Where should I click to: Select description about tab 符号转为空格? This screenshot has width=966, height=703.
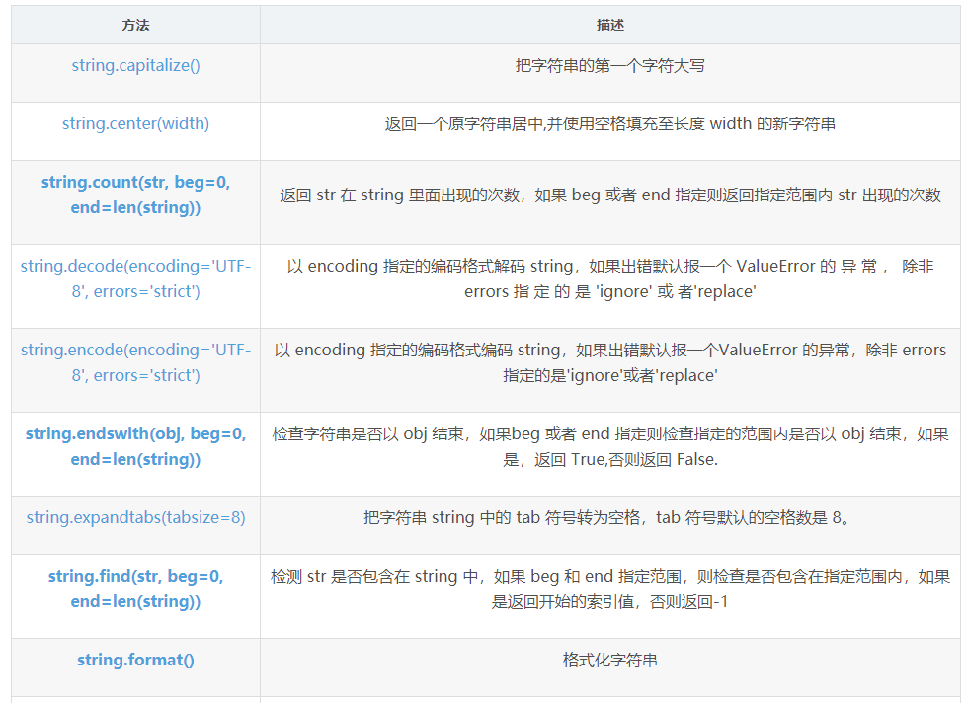pos(609,517)
